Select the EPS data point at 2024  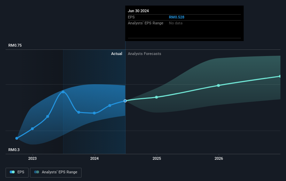point(94,113)
